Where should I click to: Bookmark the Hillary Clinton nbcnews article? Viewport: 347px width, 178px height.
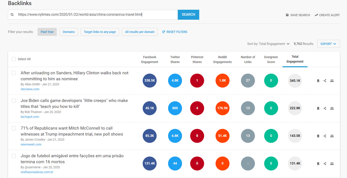[318, 81]
